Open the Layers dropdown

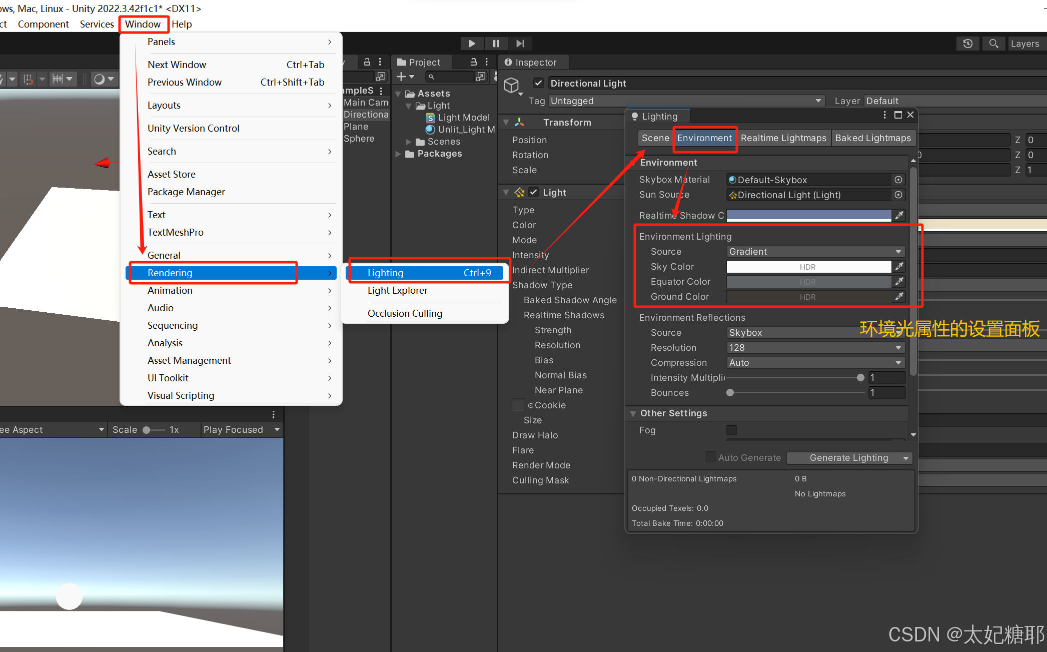[1027, 44]
